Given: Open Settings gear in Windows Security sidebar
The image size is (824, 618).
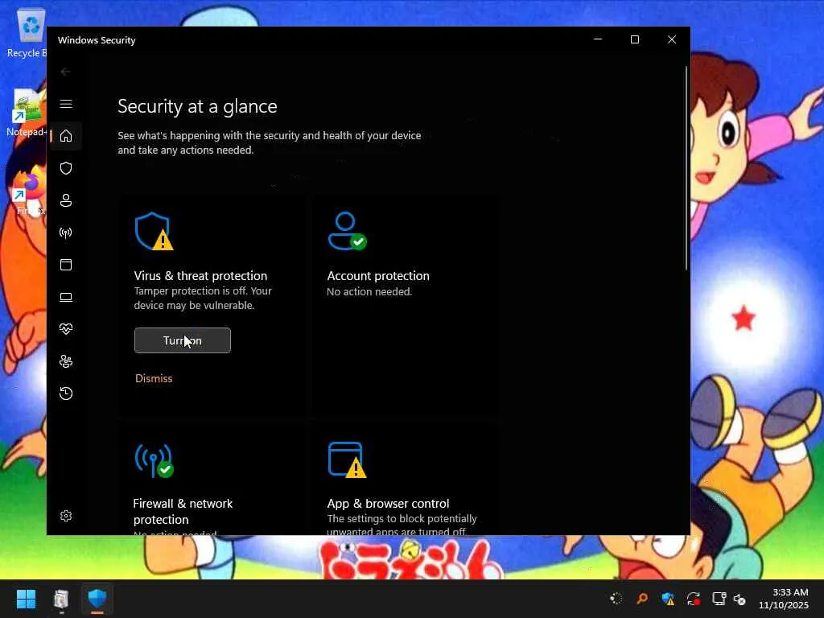Looking at the screenshot, I should (66, 516).
